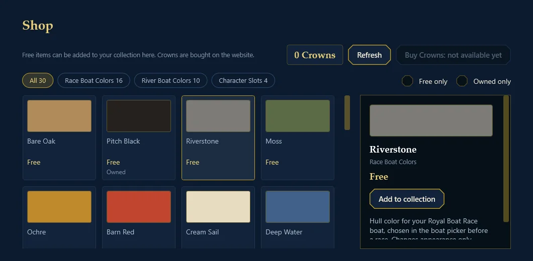Viewport: 533px width, 261px height.
Task: Select the Ochre color swatch
Action: coord(59,207)
